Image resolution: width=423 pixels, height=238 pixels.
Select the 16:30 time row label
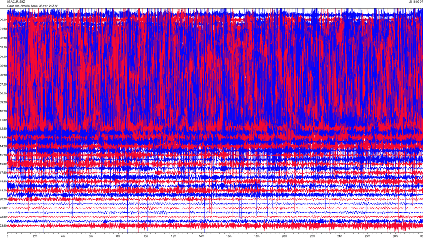tap(3, 164)
